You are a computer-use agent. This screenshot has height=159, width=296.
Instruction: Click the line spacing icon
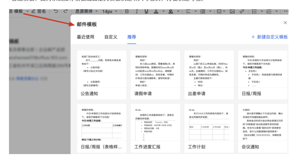pos(203,12)
